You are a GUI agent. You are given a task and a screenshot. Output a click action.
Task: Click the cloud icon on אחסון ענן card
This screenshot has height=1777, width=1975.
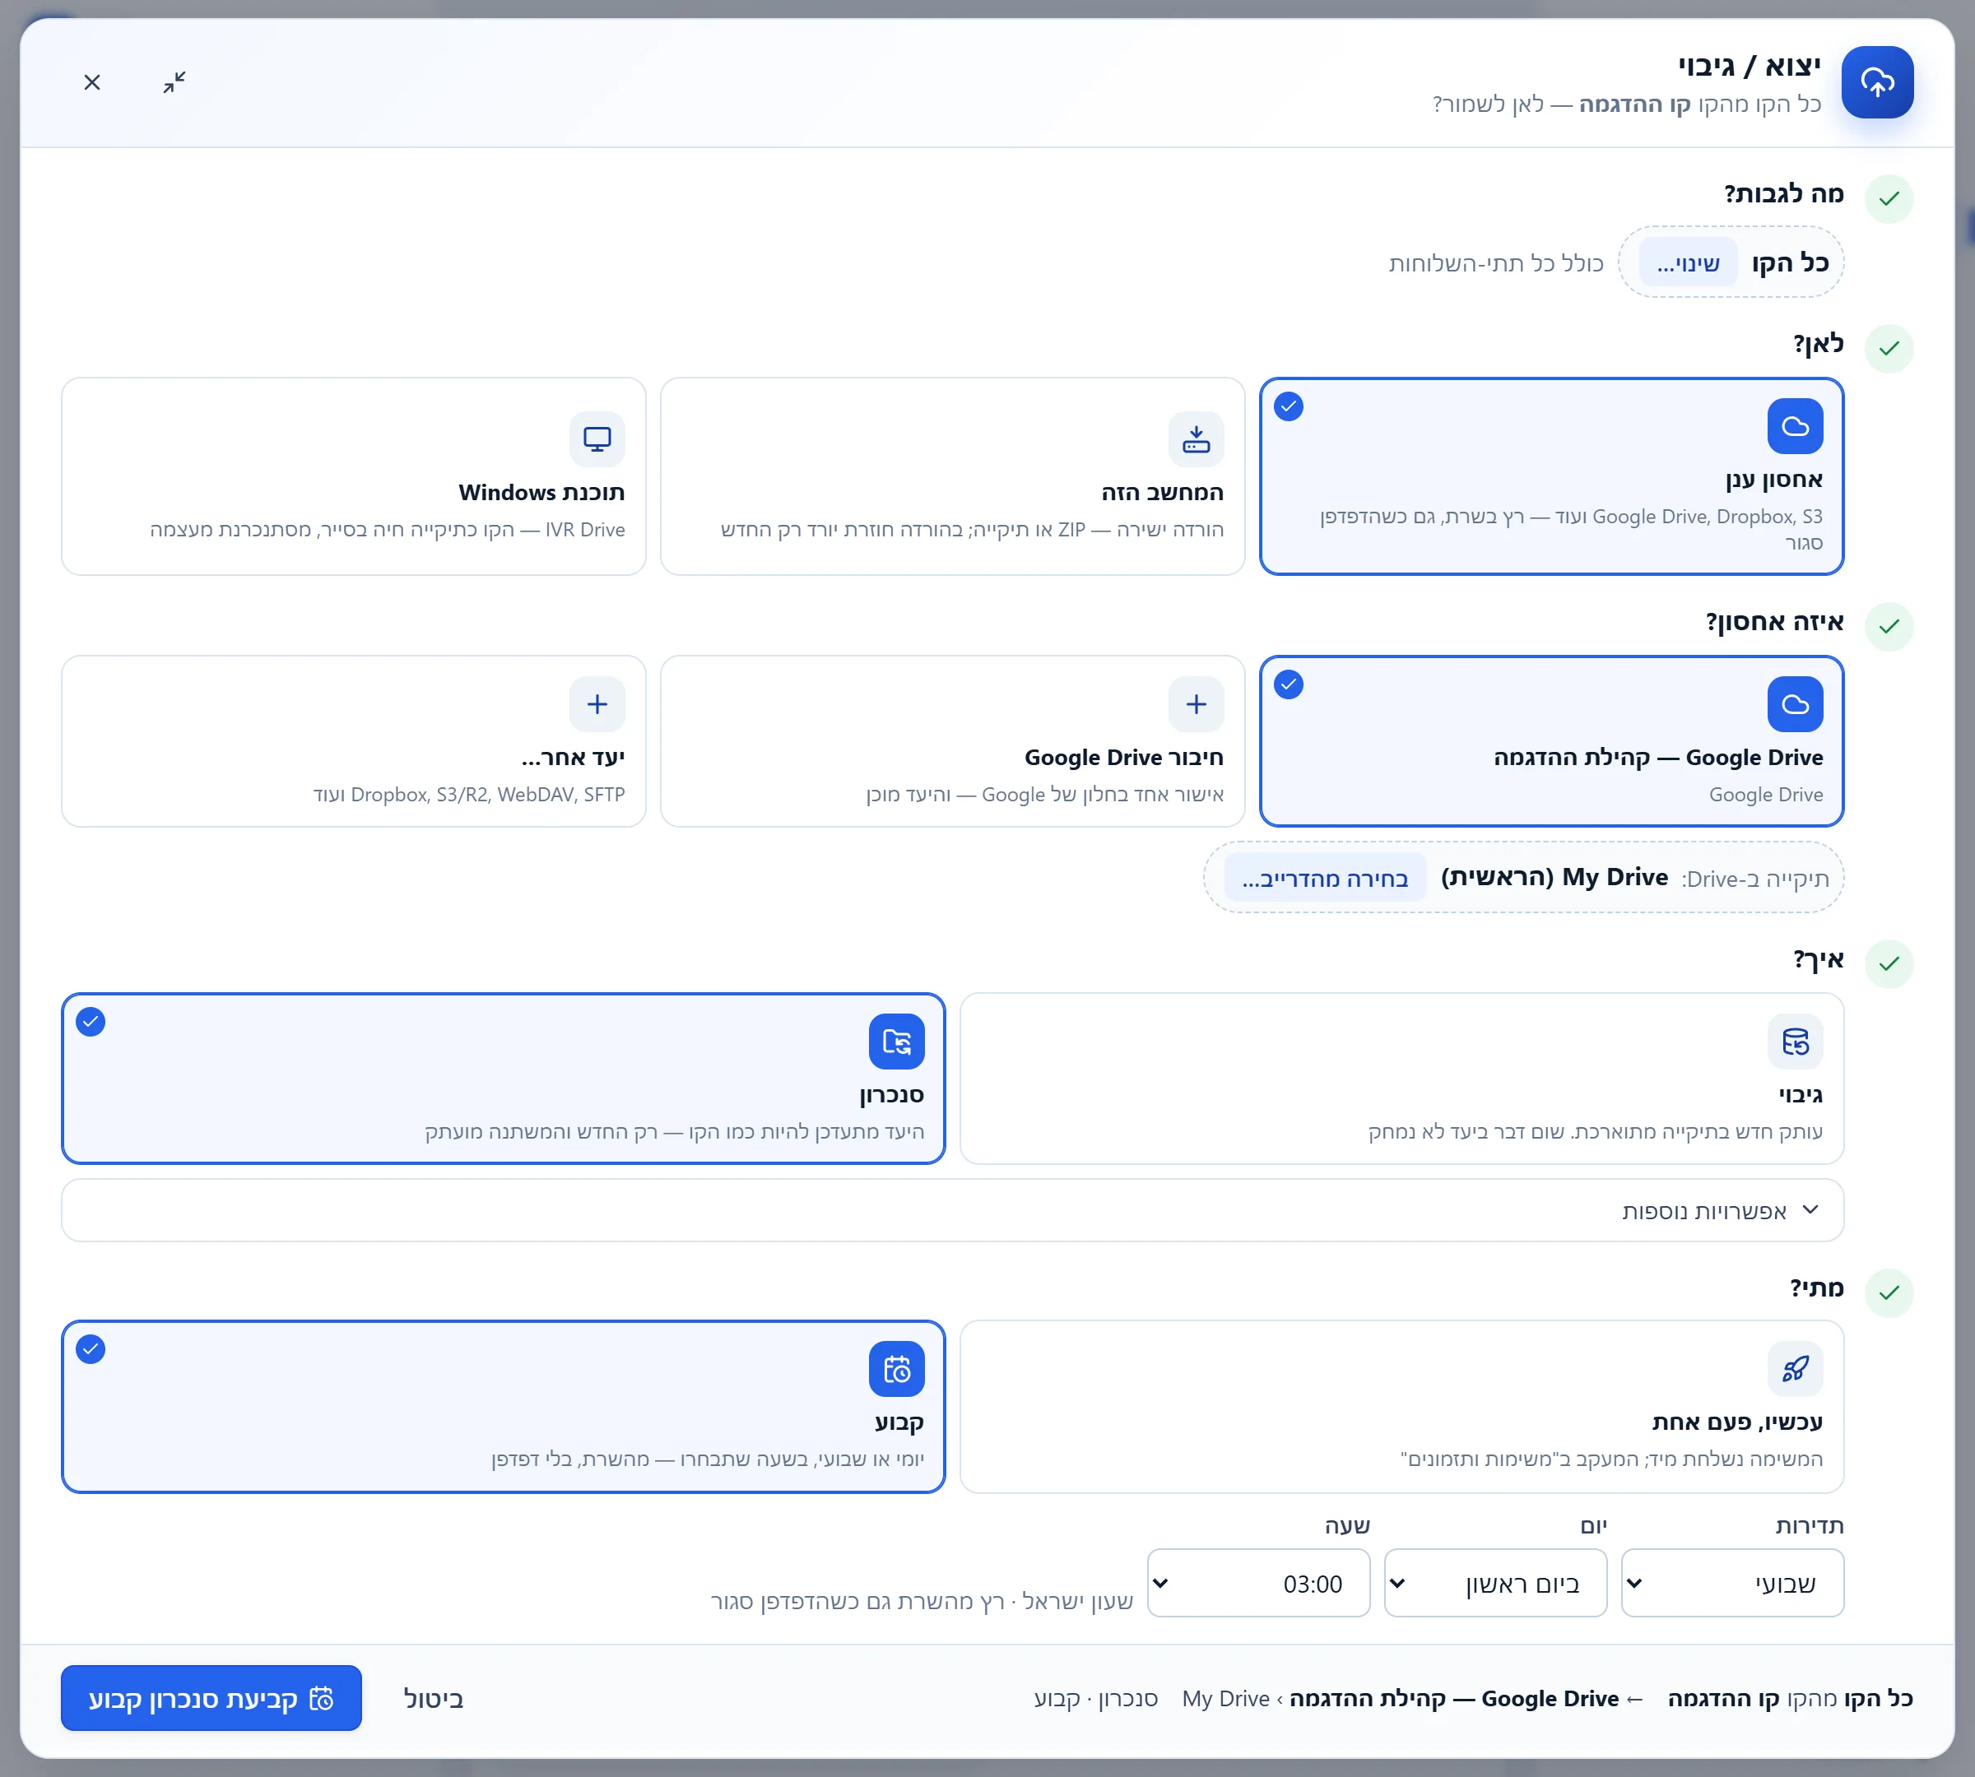(1794, 427)
